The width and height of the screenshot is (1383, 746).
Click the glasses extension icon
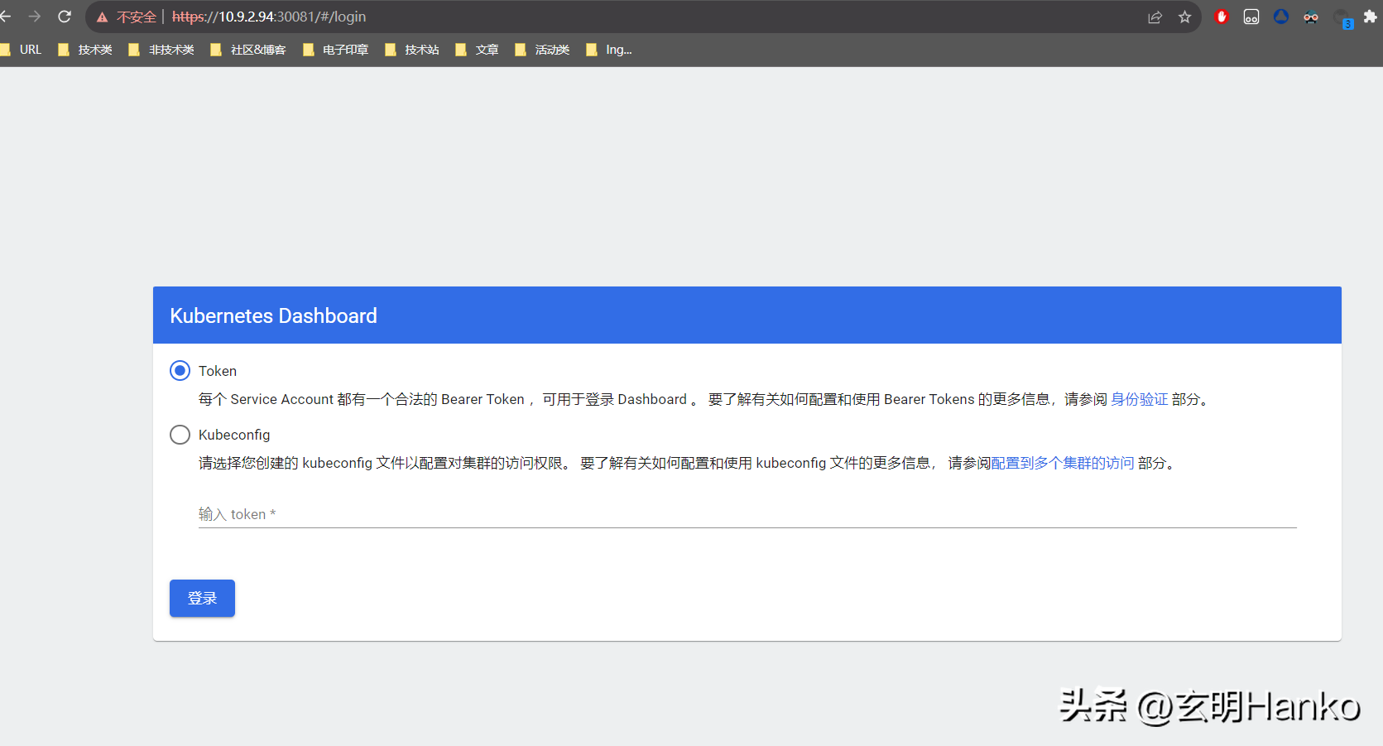click(x=1311, y=17)
